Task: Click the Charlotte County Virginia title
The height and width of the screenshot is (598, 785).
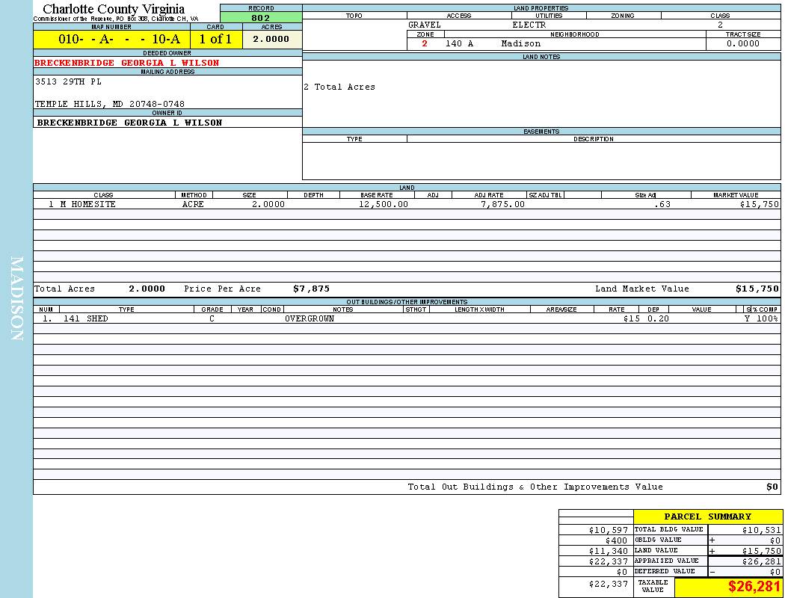Action: [114, 9]
